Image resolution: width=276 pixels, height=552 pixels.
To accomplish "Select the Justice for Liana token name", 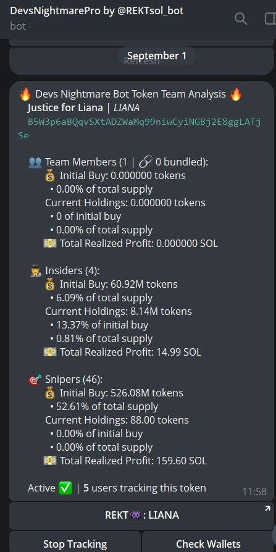I will (65, 107).
